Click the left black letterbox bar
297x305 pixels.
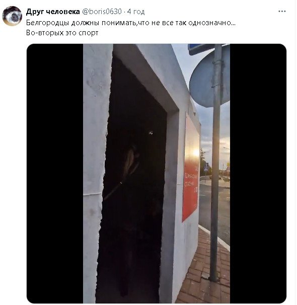tap(55, 174)
